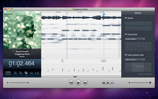Set playback speed to 1x
The height and width of the screenshot is (99, 158).
(31, 73)
